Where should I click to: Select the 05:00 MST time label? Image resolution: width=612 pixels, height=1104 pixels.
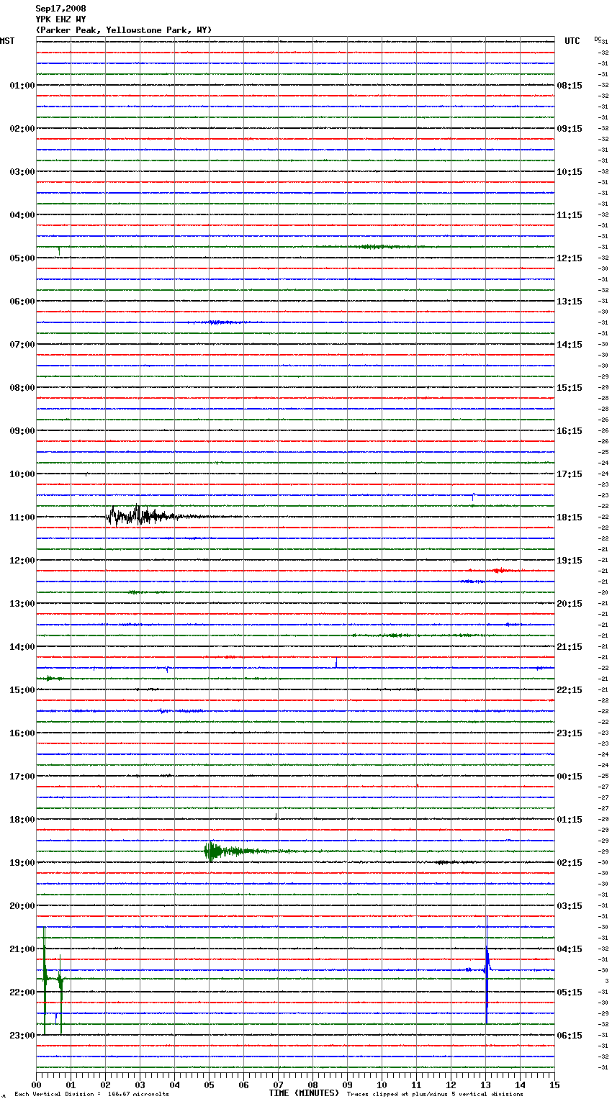(x=22, y=258)
